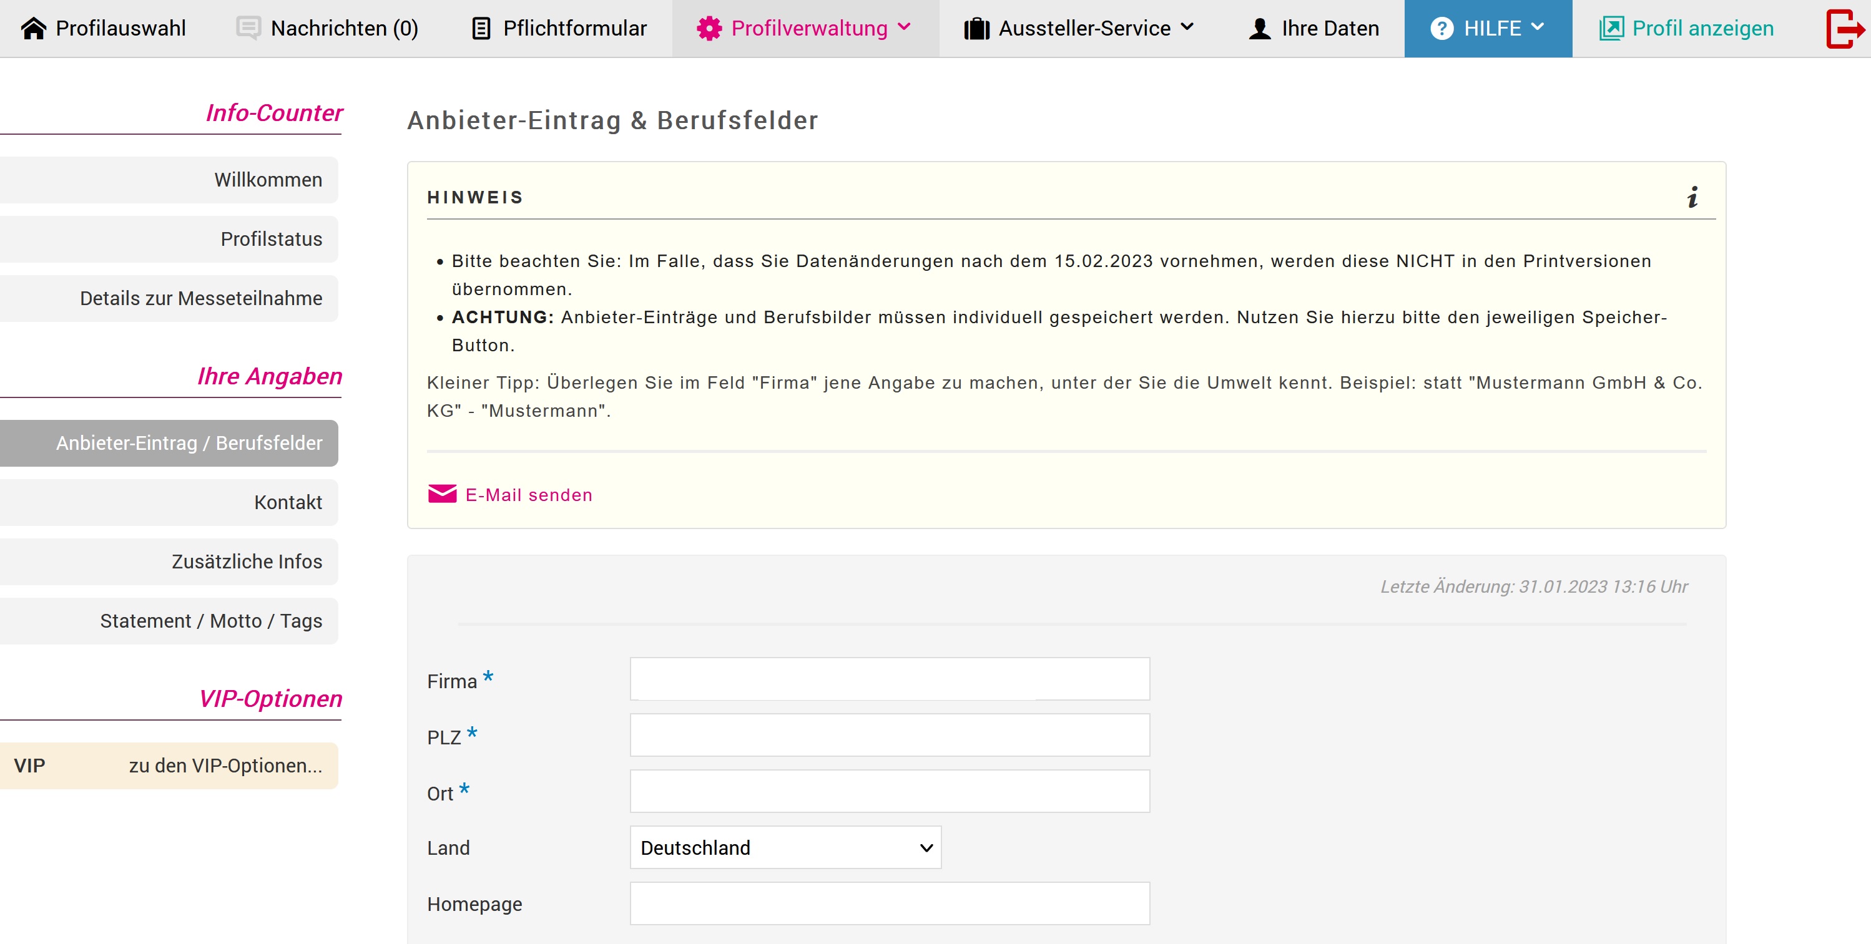
Task: Expand the HILFE dropdown chevron
Action: (x=1538, y=27)
